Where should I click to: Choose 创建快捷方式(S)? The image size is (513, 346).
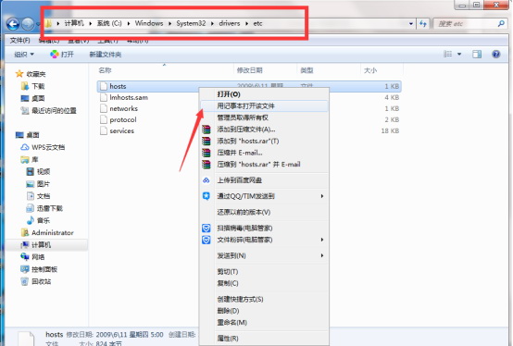coord(264,299)
